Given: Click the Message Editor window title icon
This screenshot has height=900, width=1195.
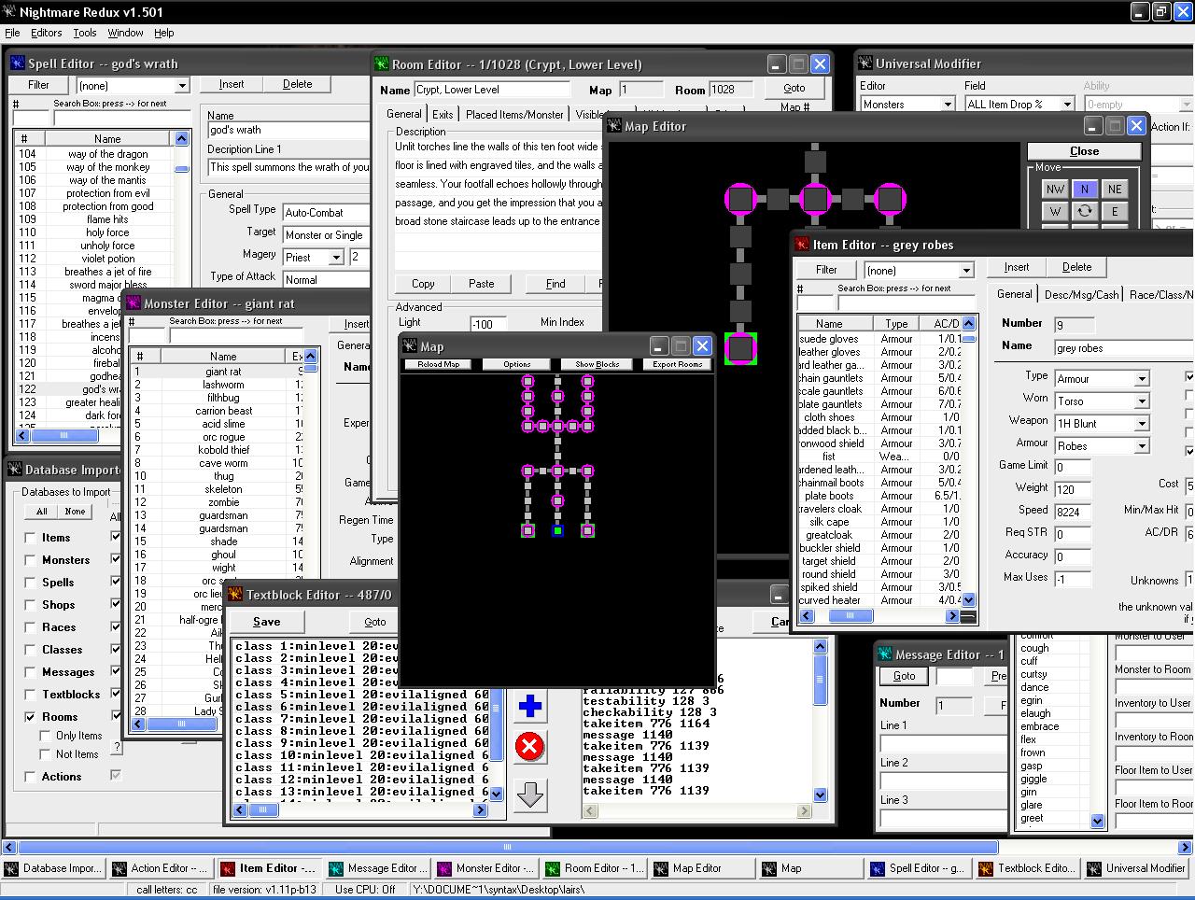Looking at the screenshot, I should pyautogui.click(x=885, y=654).
